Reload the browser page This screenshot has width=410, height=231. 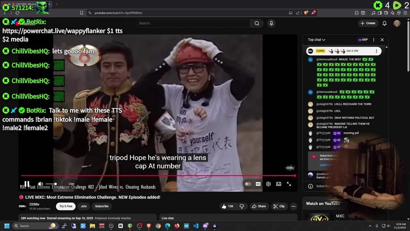coord(17,13)
